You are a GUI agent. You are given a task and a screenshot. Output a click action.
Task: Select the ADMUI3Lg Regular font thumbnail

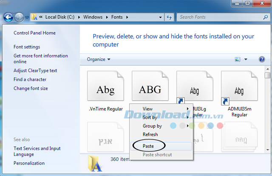pos(195,86)
